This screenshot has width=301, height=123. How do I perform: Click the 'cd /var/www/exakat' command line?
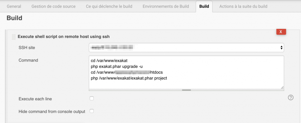pyautogui.click(x=109, y=61)
